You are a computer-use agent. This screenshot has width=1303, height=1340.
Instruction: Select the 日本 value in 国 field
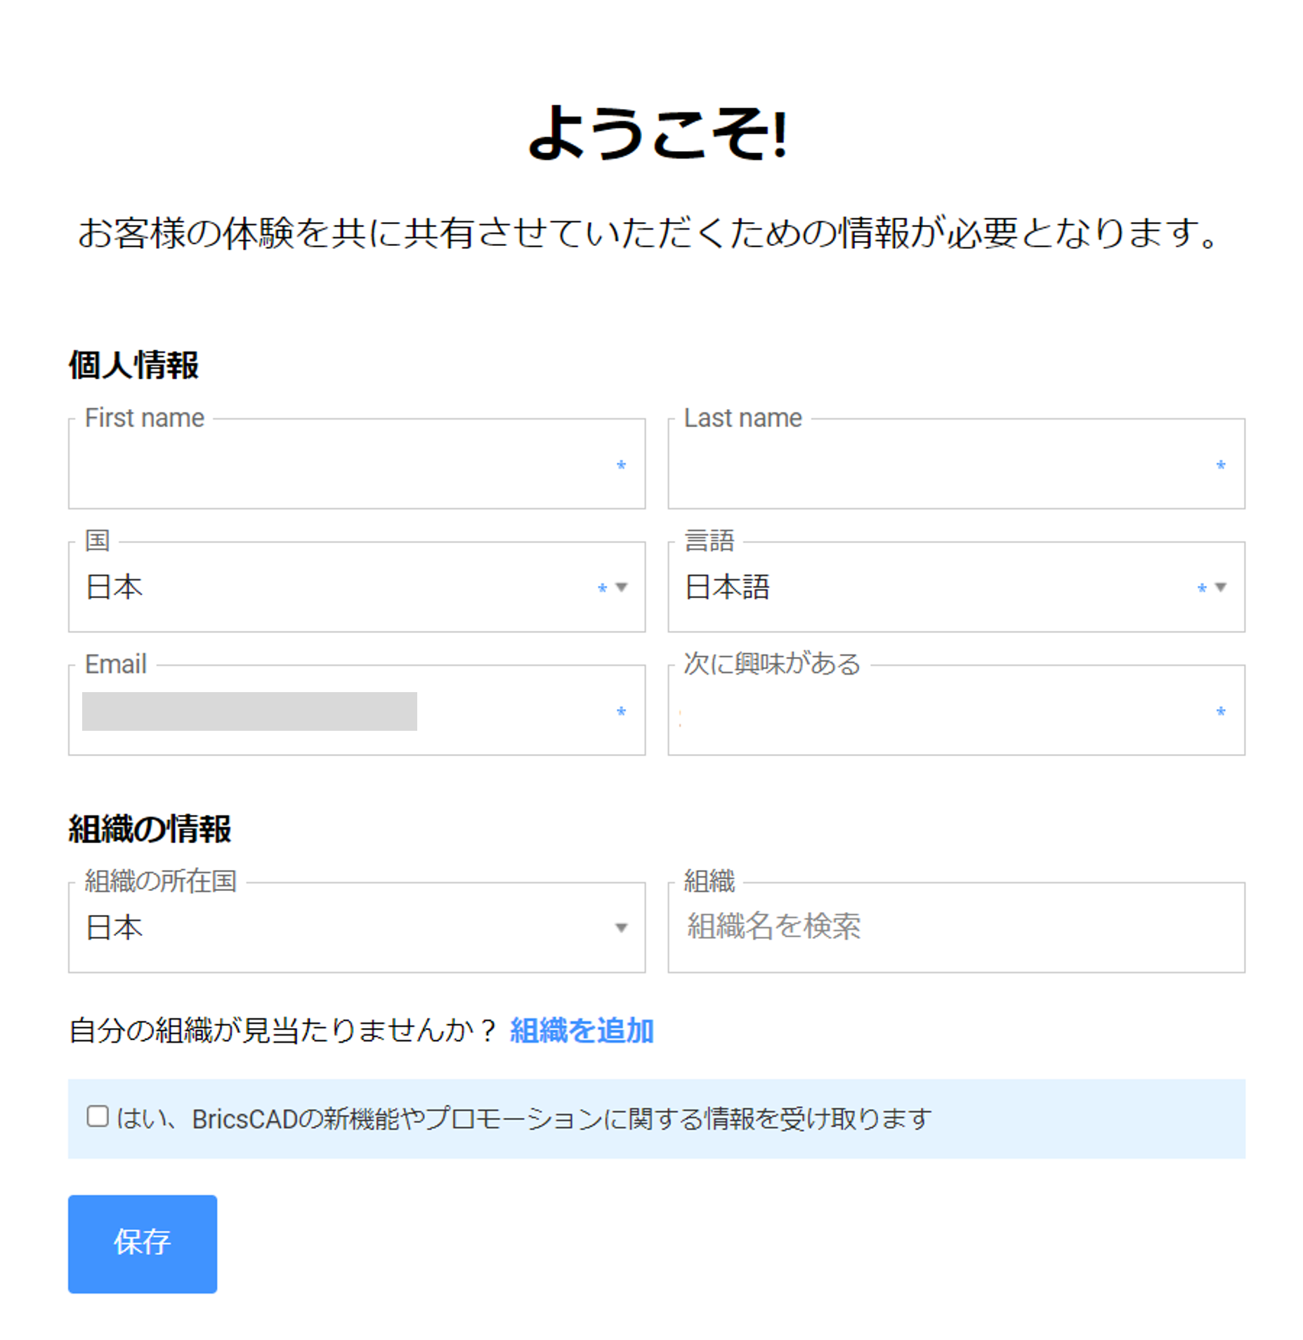[114, 587]
